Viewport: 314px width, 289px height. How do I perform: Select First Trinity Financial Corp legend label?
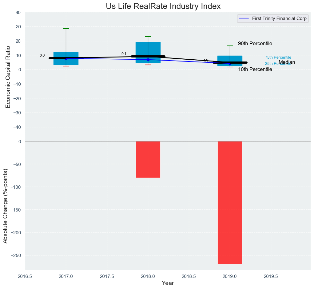[279, 18]
